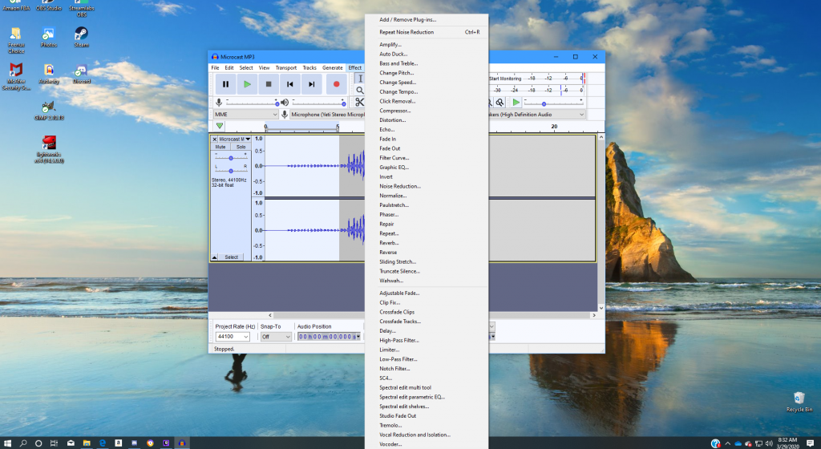The image size is (821, 449).
Task: Stop playback with the Stop button
Action: [269, 84]
